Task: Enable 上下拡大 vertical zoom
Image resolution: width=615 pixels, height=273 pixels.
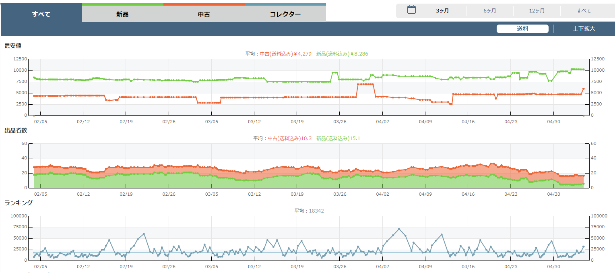Action: (584, 29)
